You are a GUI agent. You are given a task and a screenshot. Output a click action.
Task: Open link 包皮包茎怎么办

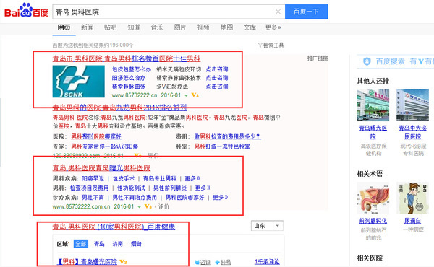pos(132,69)
